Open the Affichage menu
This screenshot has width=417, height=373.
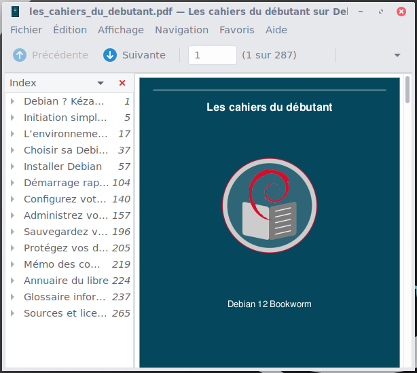[x=121, y=30]
